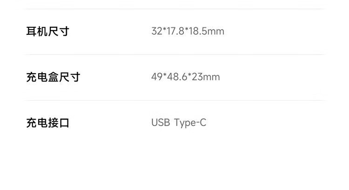Click the 充电接口 label
This screenshot has height=190, width=349.
pyautogui.click(x=47, y=123)
